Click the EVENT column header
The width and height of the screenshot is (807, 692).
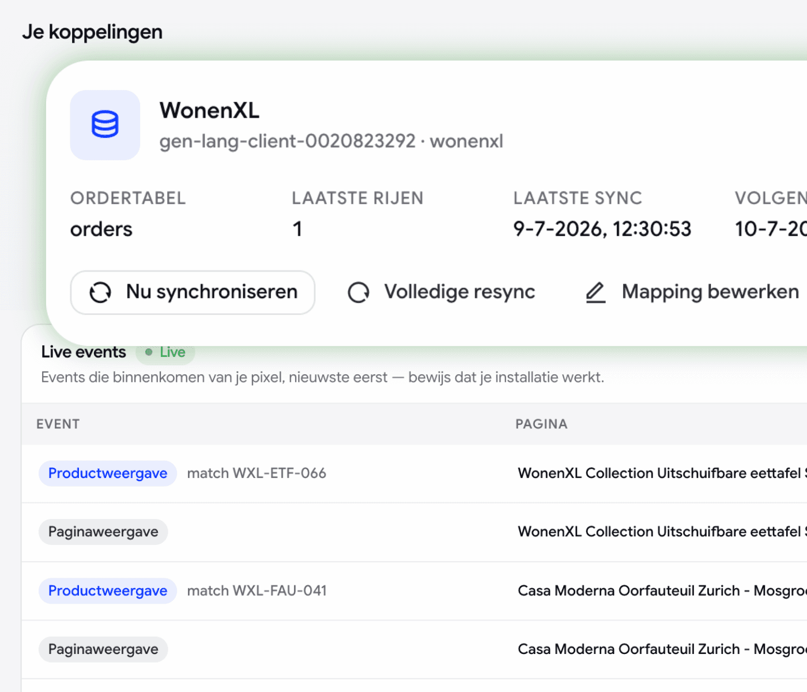[x=58, y=424]
